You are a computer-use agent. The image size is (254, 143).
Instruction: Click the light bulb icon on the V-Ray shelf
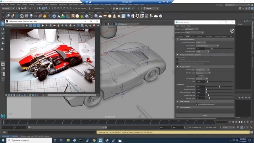(151, 16)
